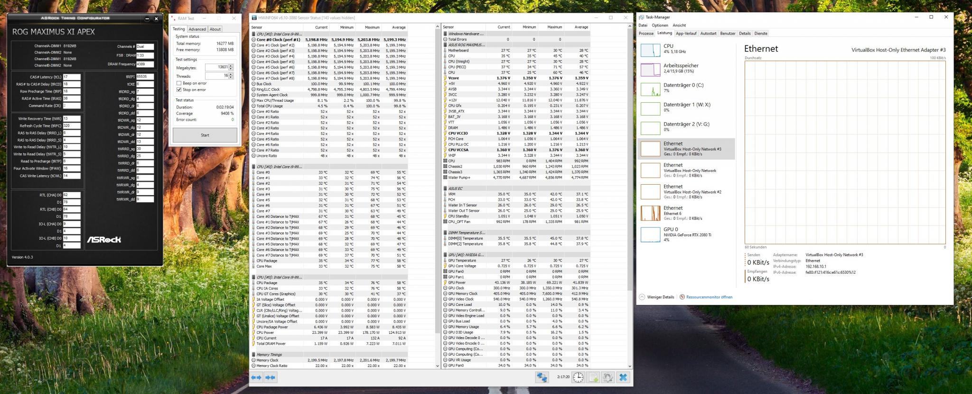Minimize the ASRock Timing Configurator window

pyautogui.click(x=147, y=19)
